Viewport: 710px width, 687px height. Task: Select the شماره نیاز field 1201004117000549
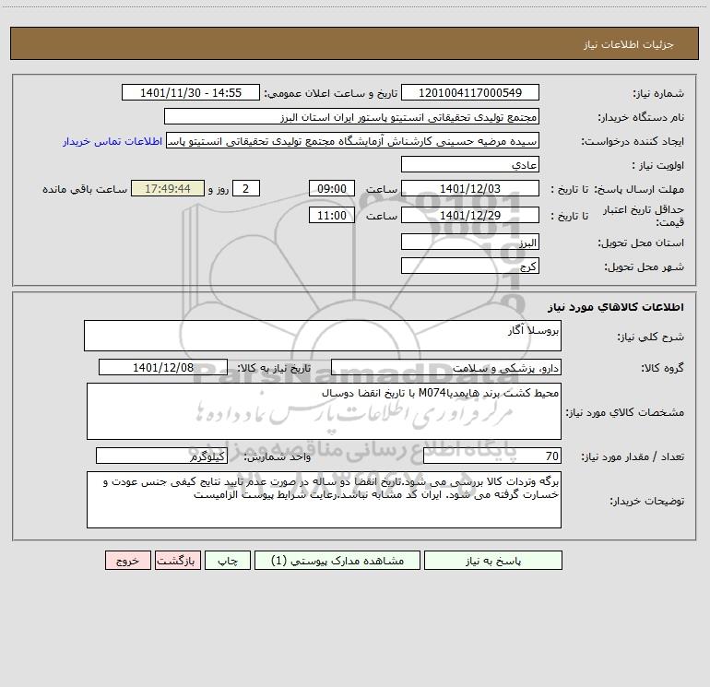pos(470,92)
